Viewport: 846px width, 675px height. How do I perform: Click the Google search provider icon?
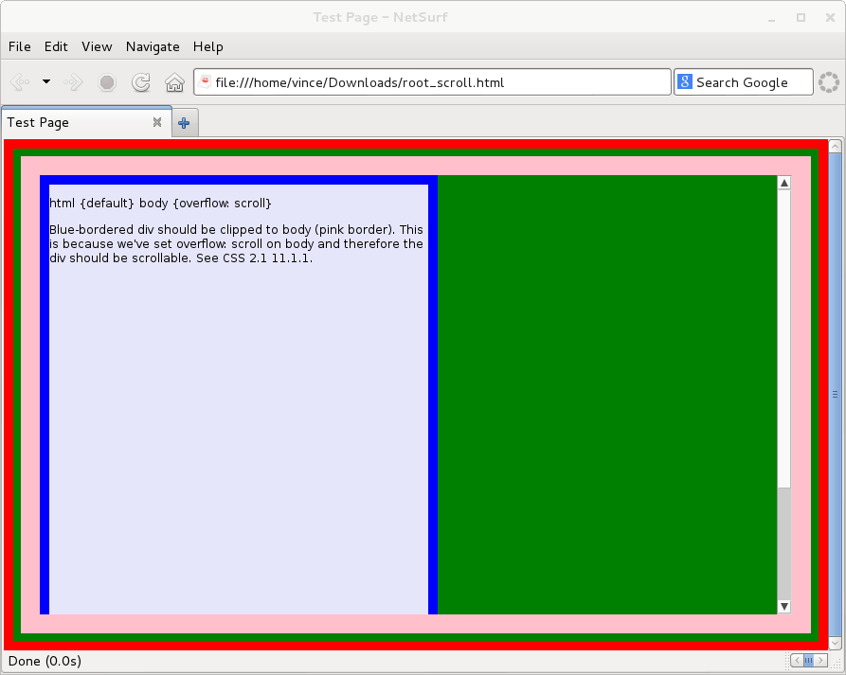click(x=685, y=82)
